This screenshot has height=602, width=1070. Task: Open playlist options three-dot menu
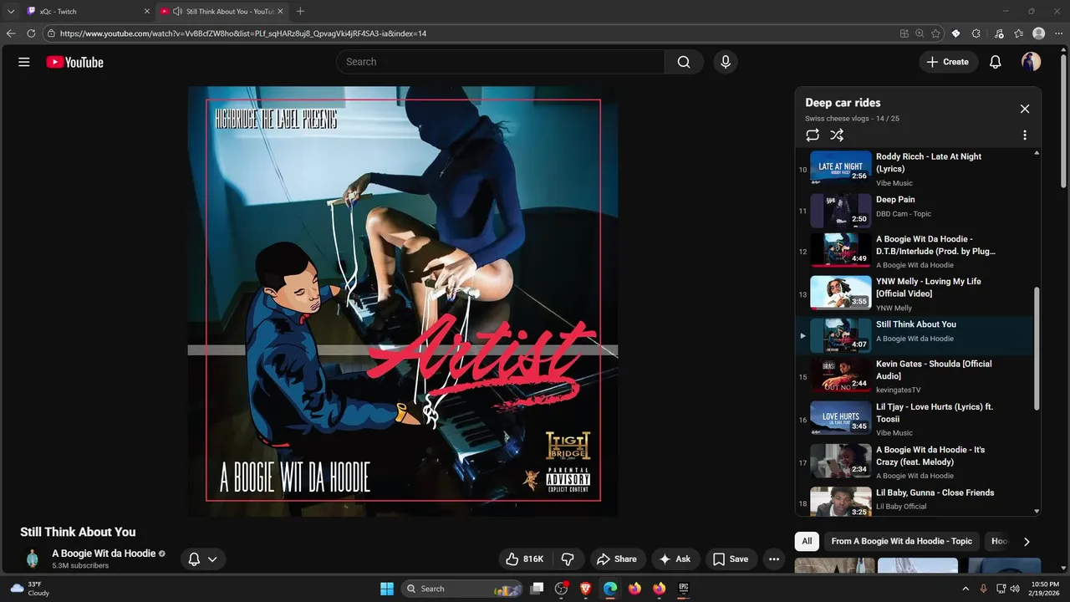[1025, 135]
